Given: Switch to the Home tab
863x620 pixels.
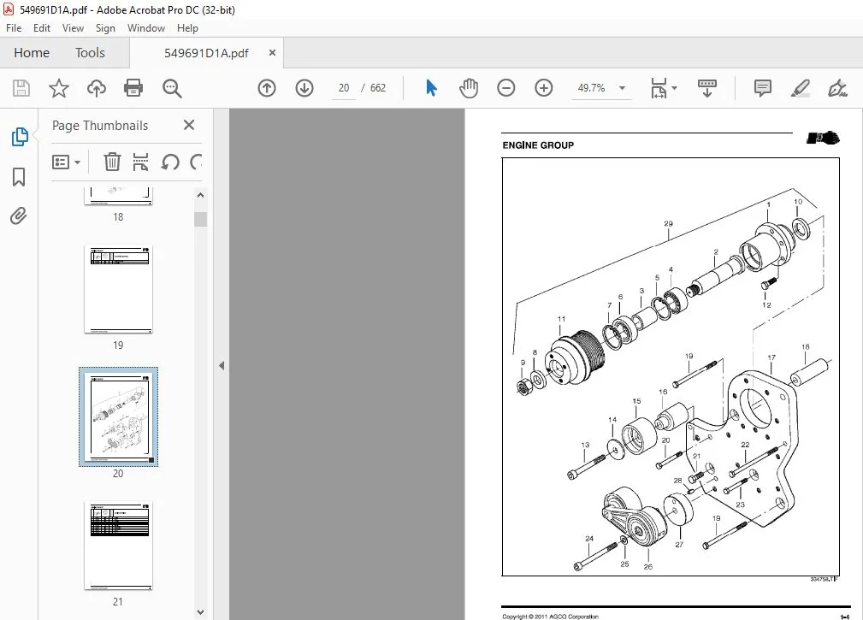Looking at the screenshot, I should [32, 53].
